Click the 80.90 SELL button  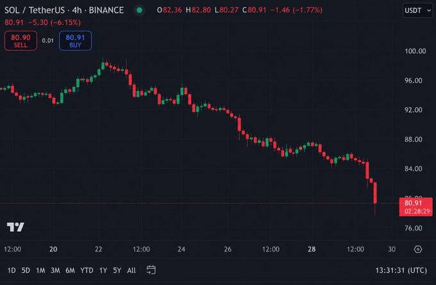[x=21, y=40]
